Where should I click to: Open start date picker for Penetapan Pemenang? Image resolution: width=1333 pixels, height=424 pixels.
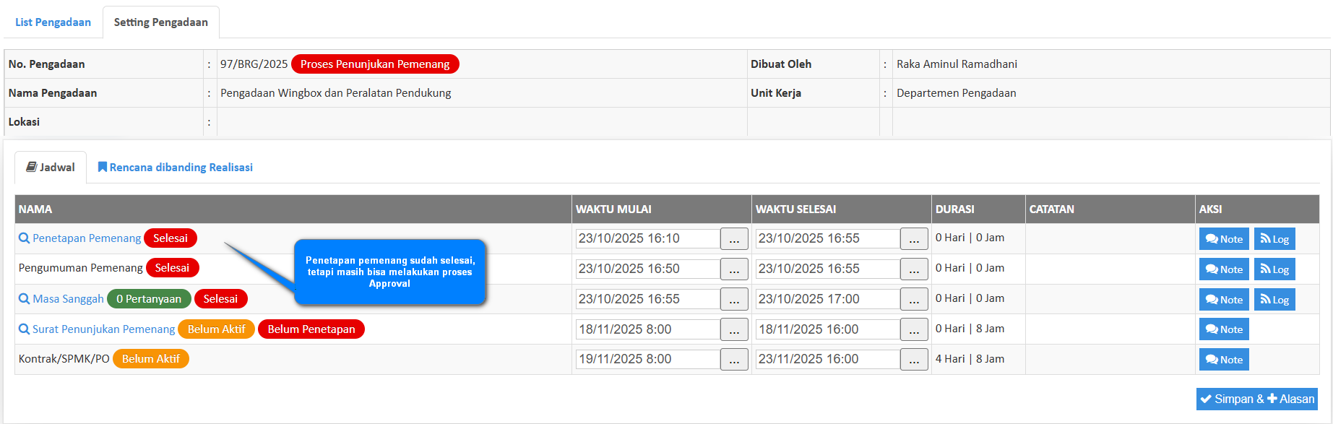tap(734, 239)
